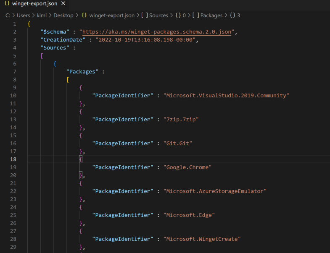Viewport: 330px width, 253px height.
Task: Click the "$schema" key on line 2
Action: click(x=55, y=32)
